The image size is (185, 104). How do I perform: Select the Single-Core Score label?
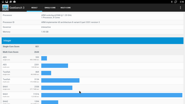tap(11, 46)
